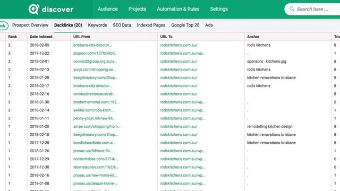Click the search magnifier icon
The height and width of the screenshot is (191, 340).
pyautogui.click(x=292, y=9)
